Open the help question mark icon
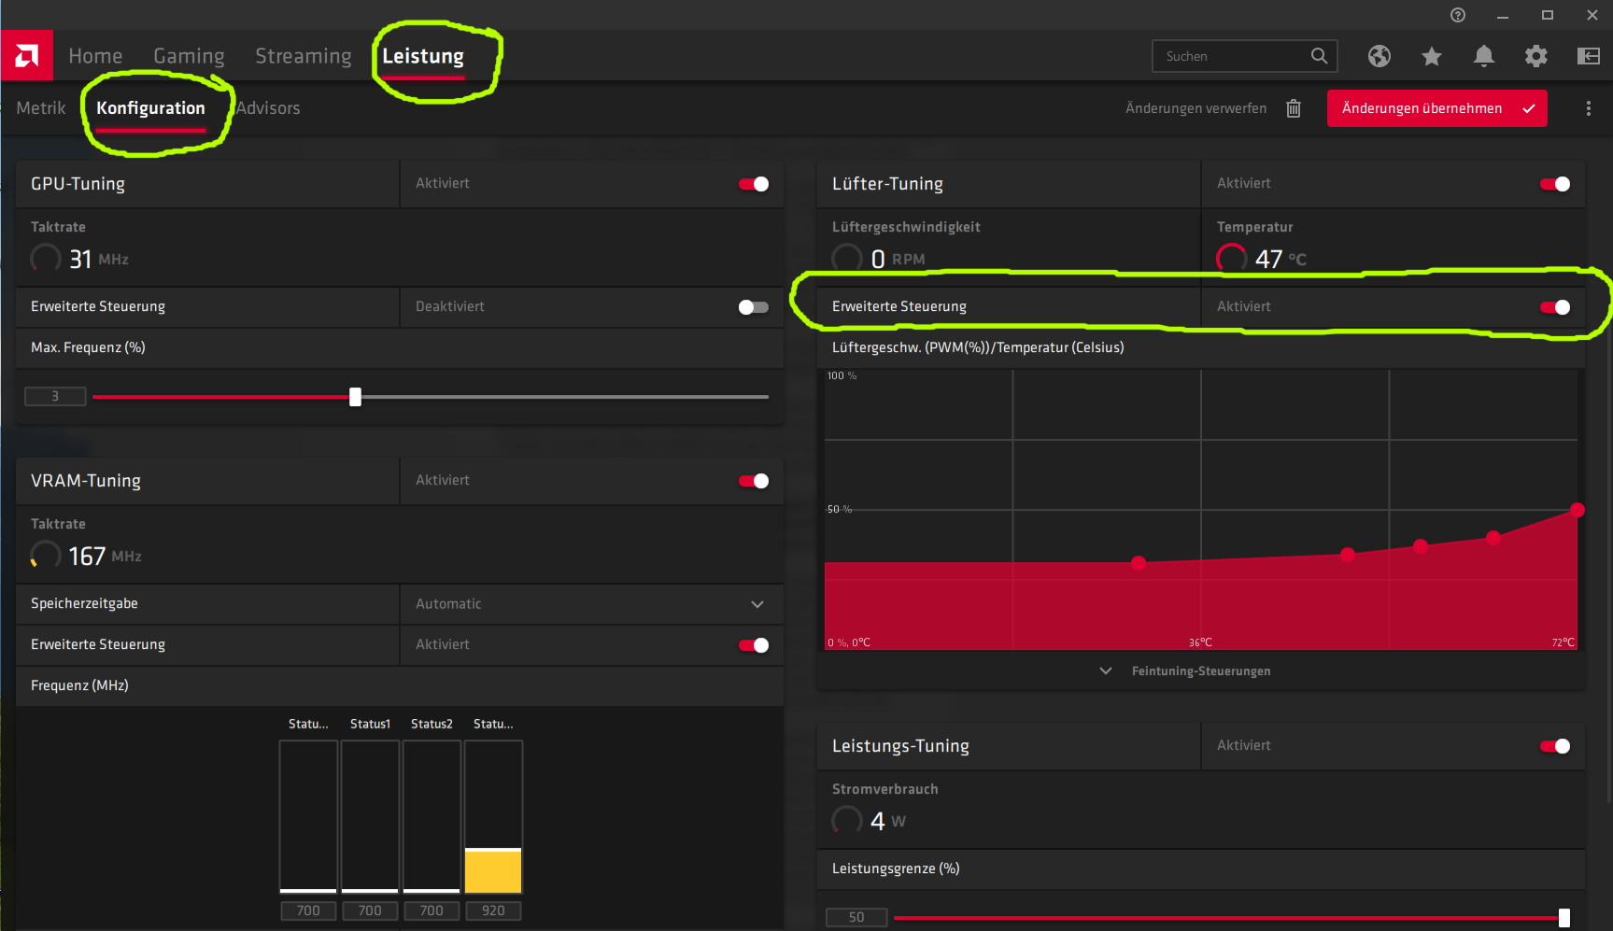 click(x=1458, y=15)
